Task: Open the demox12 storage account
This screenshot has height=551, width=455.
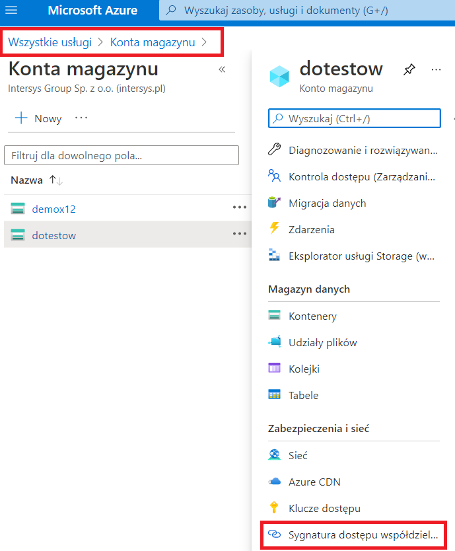Action: pos(53,209)
